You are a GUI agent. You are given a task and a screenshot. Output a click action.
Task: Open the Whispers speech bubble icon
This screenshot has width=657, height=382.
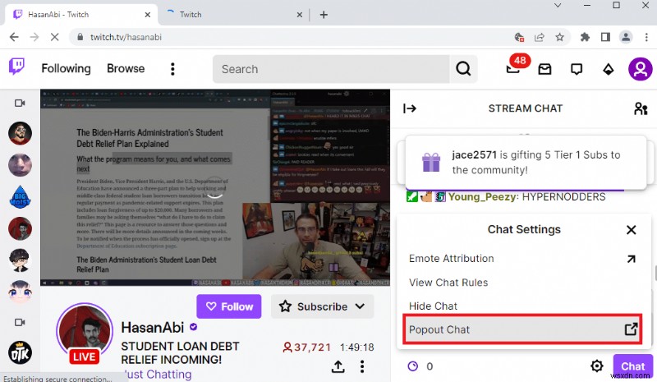pos(577,69)
